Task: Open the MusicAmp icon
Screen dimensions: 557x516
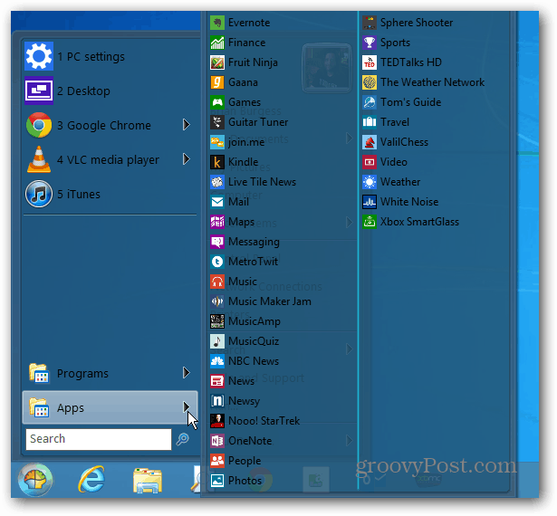Action: (217, 321)
